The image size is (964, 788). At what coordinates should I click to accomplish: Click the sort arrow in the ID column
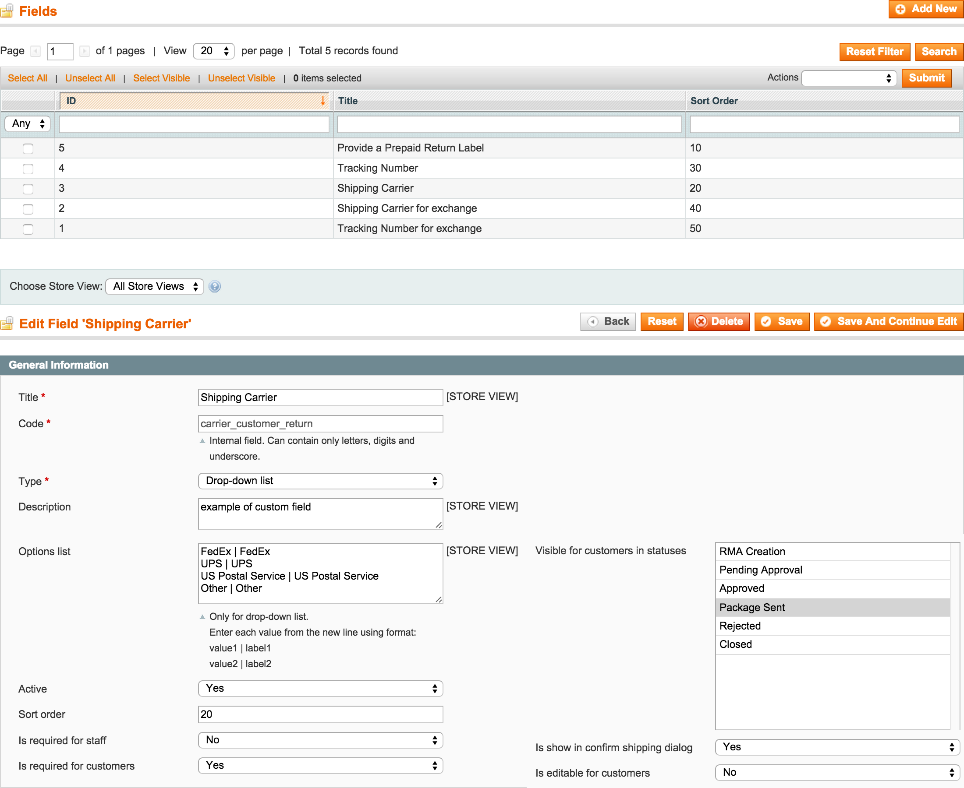(x=323, y=101)
